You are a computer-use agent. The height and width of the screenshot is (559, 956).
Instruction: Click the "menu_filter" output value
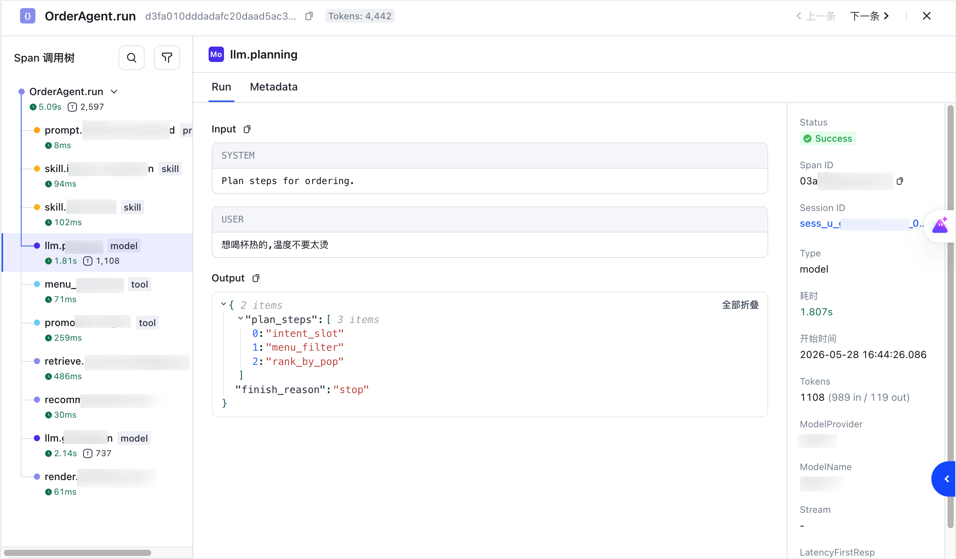(x=304, y=347)
